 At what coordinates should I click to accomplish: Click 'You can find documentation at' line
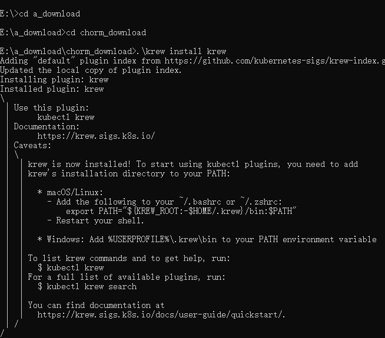pyautogui.click(x=96, y=306)
